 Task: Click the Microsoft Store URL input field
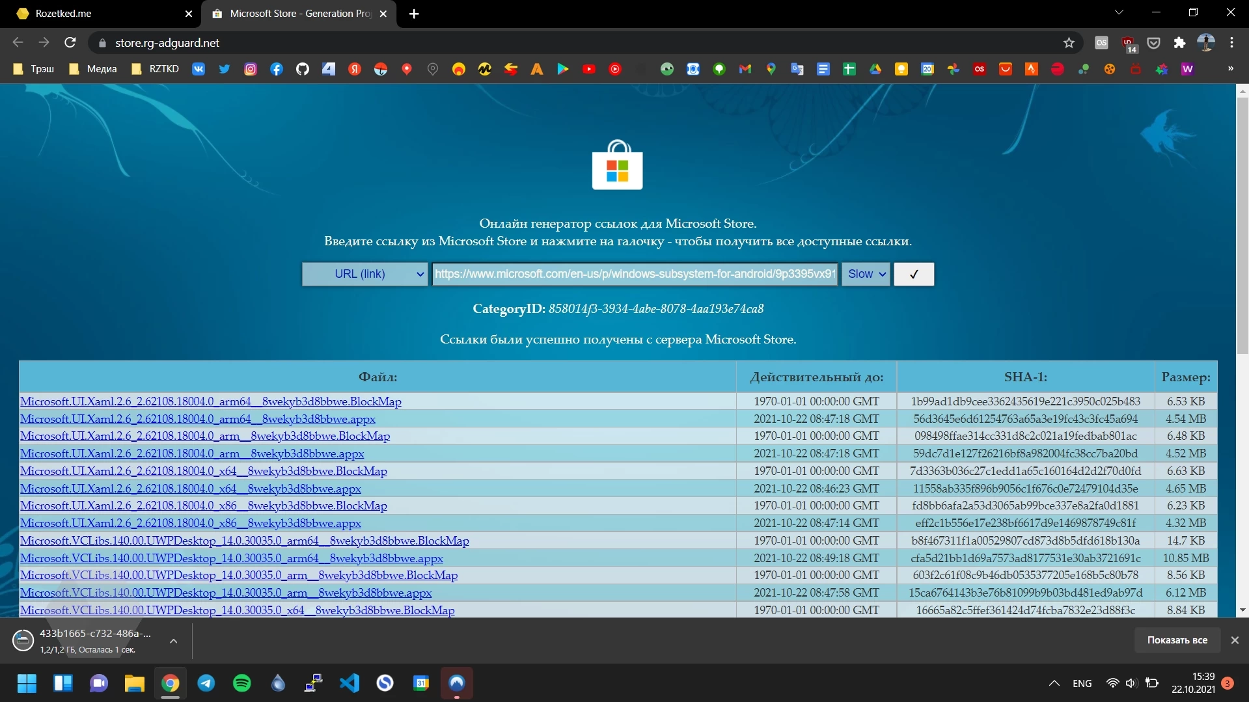(635, 274)
